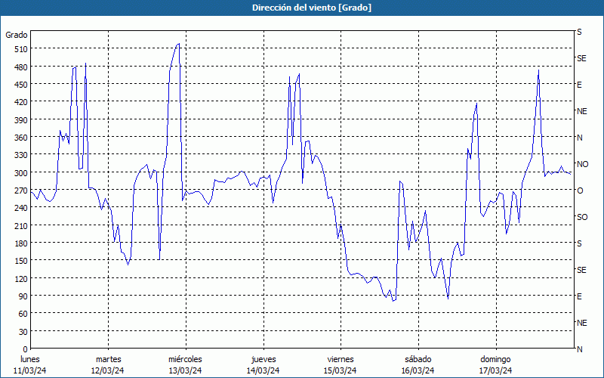Select the 510 value on the left axis
This screenshot has height=378, width=604.
21,49
